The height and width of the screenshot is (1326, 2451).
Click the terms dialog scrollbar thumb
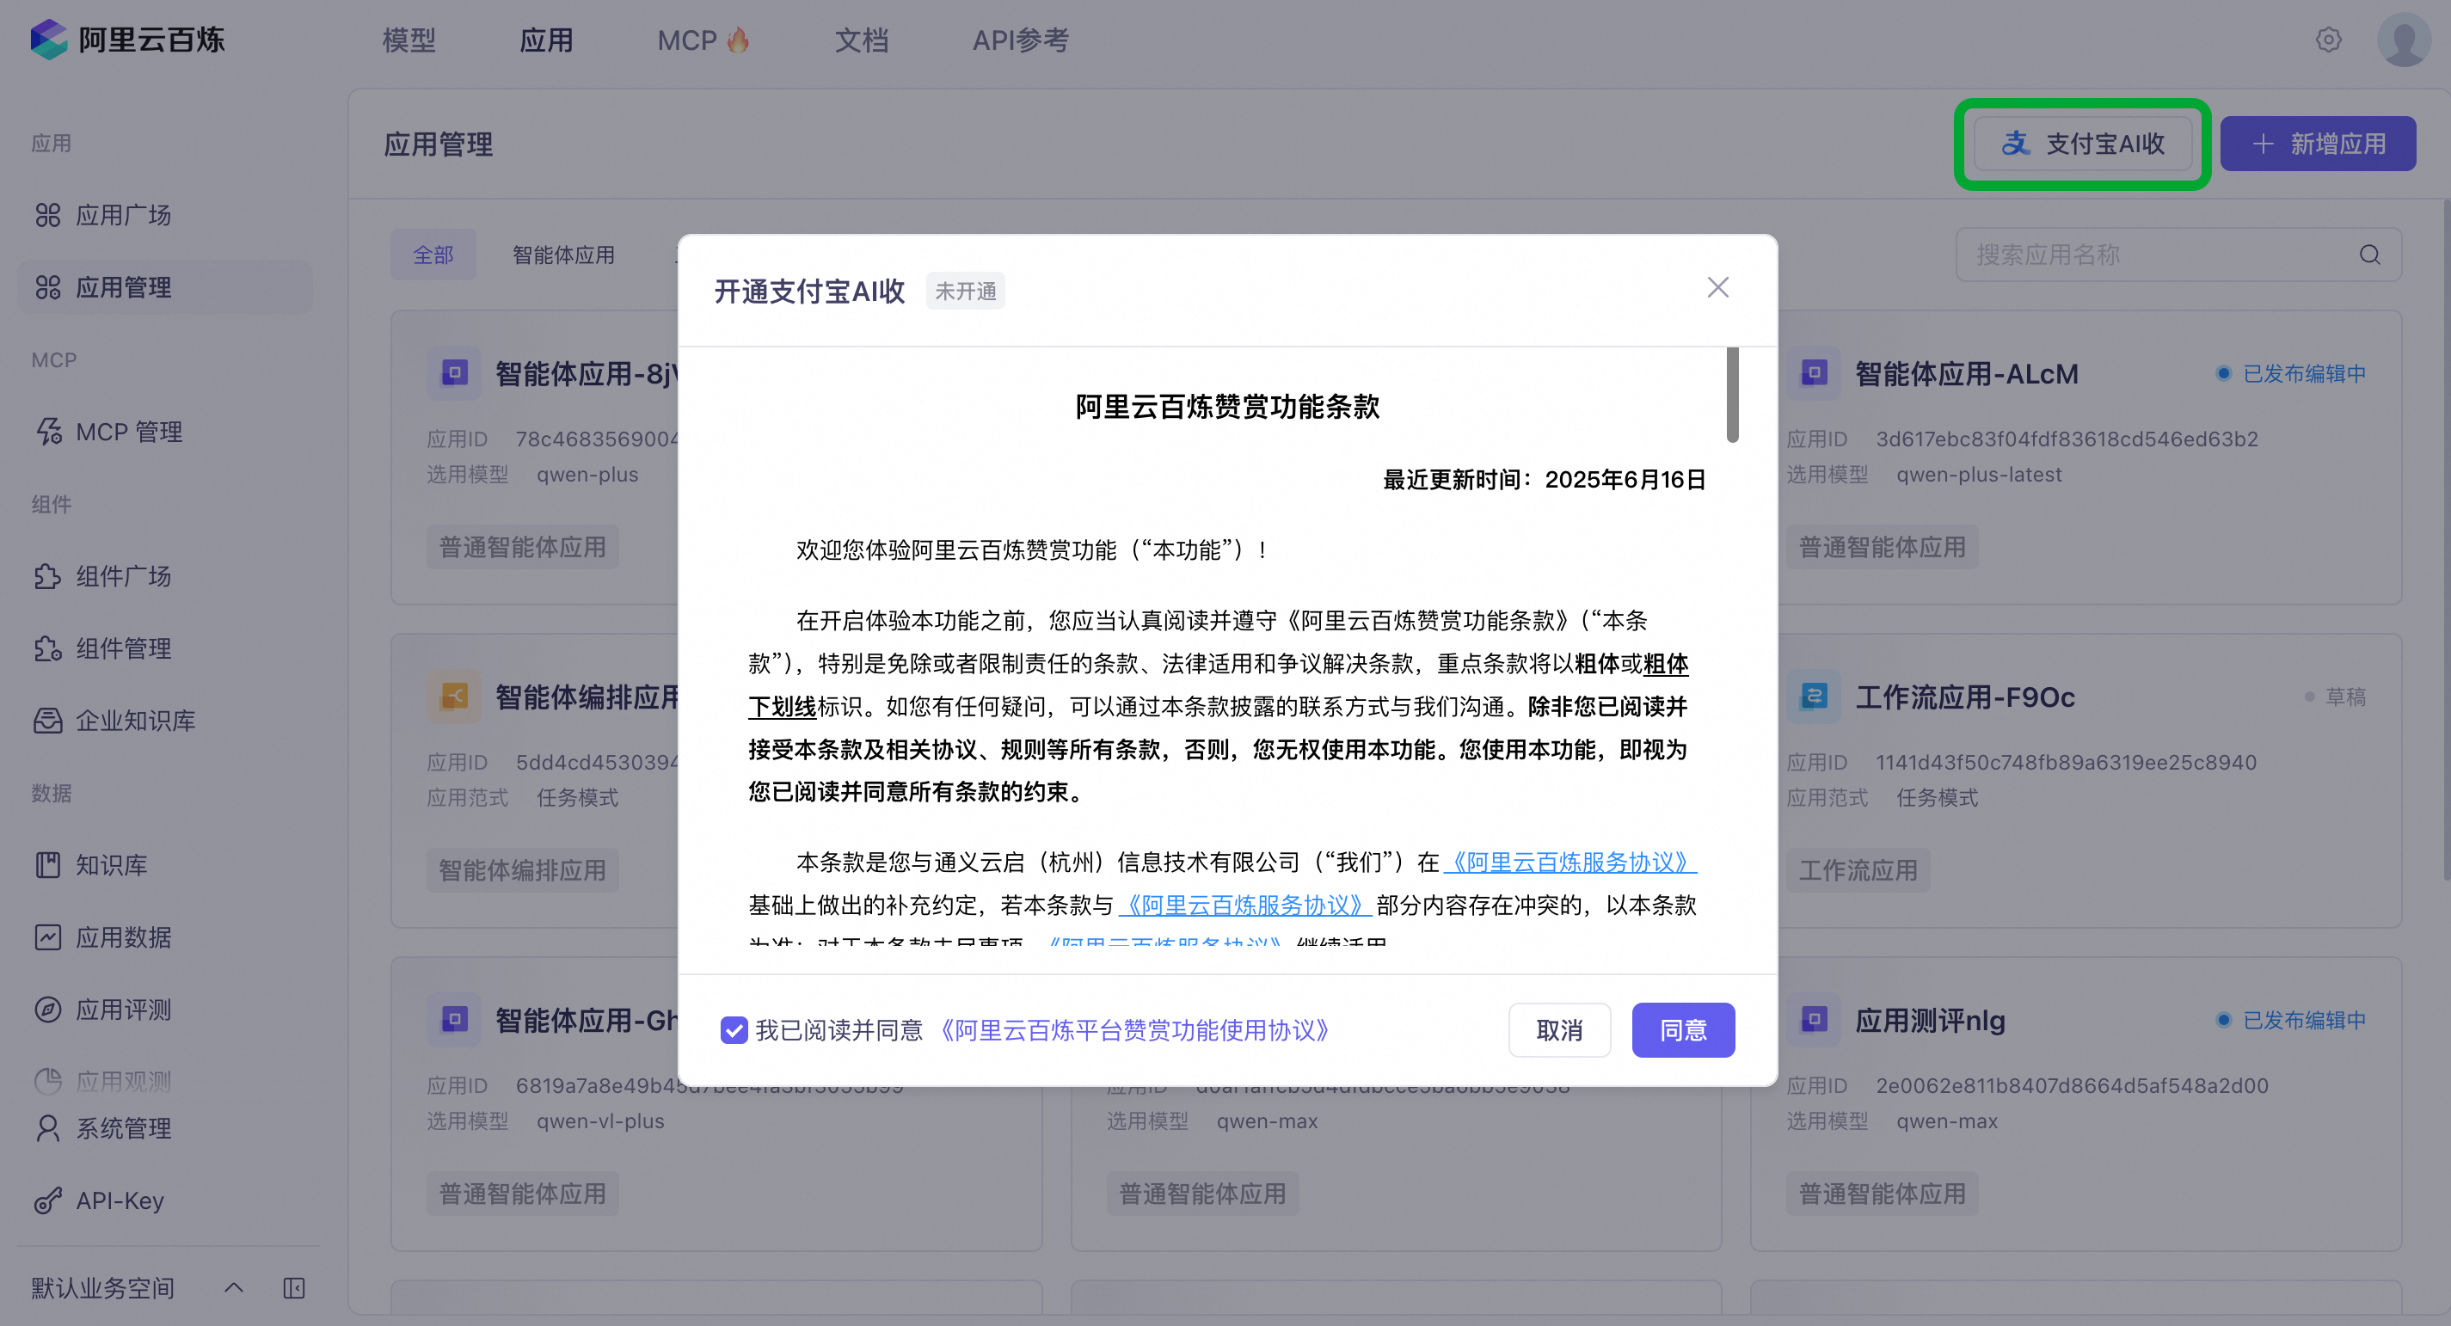(x=1733, y=395)
